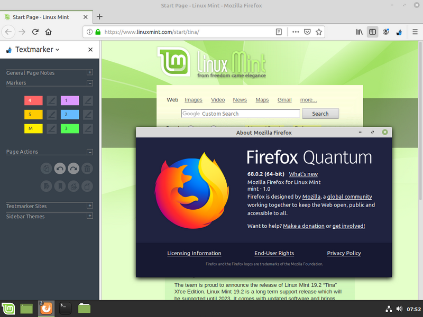Open the page actions three-dot menu

click(296, 32)
